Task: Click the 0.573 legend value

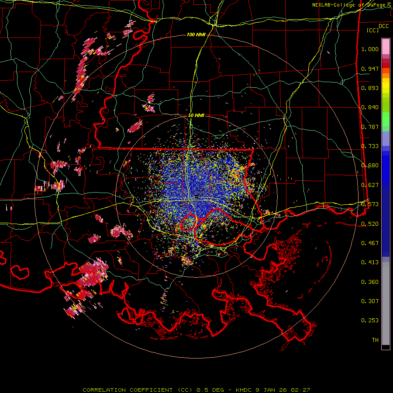Action: pos(370,204)
